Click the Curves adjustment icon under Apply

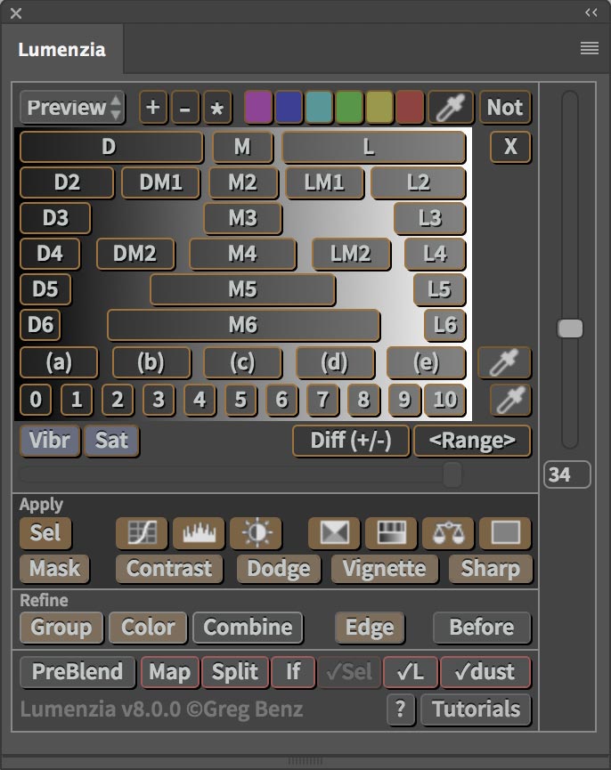(x=142, y=532)
